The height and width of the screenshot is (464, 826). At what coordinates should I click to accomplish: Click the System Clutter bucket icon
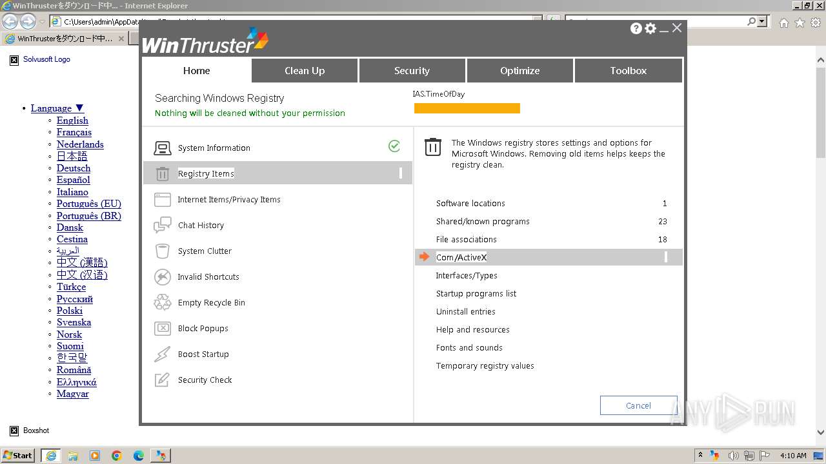tap(163, 251)
